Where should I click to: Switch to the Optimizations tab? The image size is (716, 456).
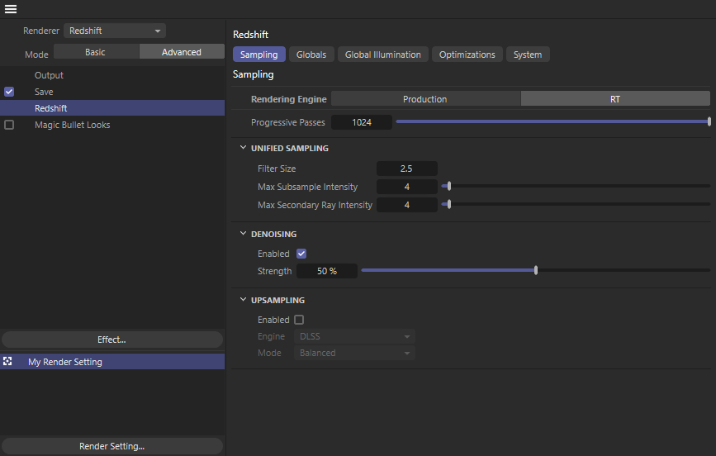click(467, 55)
